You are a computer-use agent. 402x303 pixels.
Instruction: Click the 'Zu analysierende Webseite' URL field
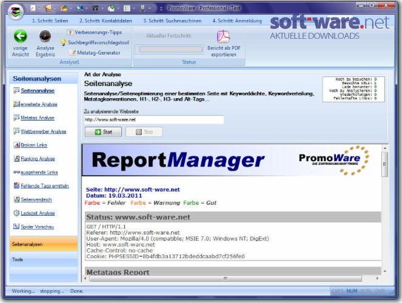154,119
